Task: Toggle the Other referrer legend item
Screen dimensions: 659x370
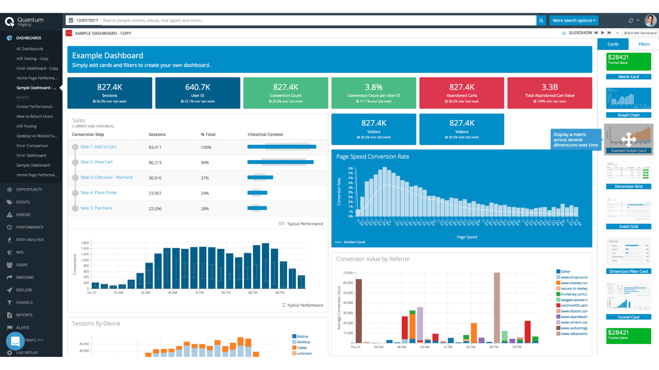Action: click(x=563, y=271)
